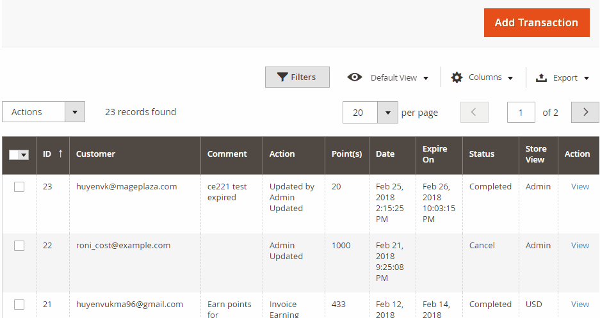Select the checkbox for transaction 22
600x318 pixels.
[19, 246]
